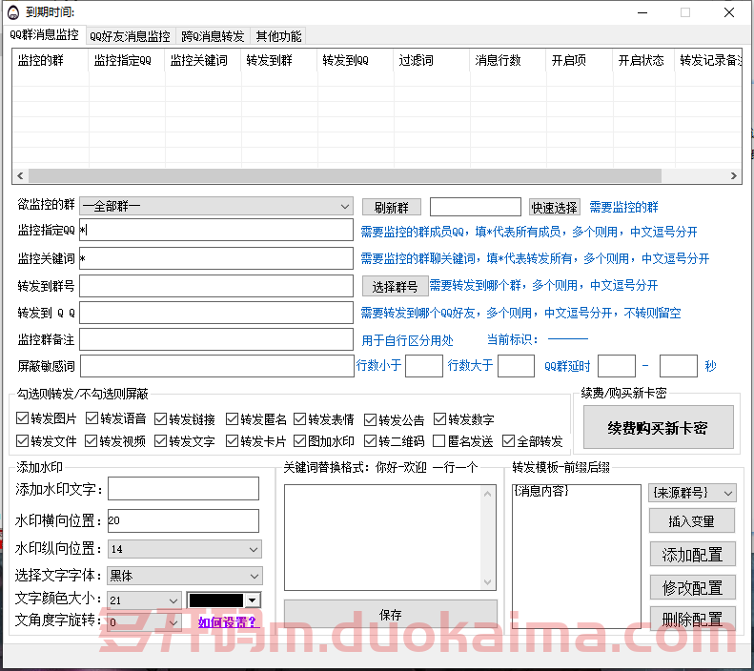754x671 pixels.
Task: Click the right arrow of the list's horizontal scrollbar
Action: tap(733, 176)
